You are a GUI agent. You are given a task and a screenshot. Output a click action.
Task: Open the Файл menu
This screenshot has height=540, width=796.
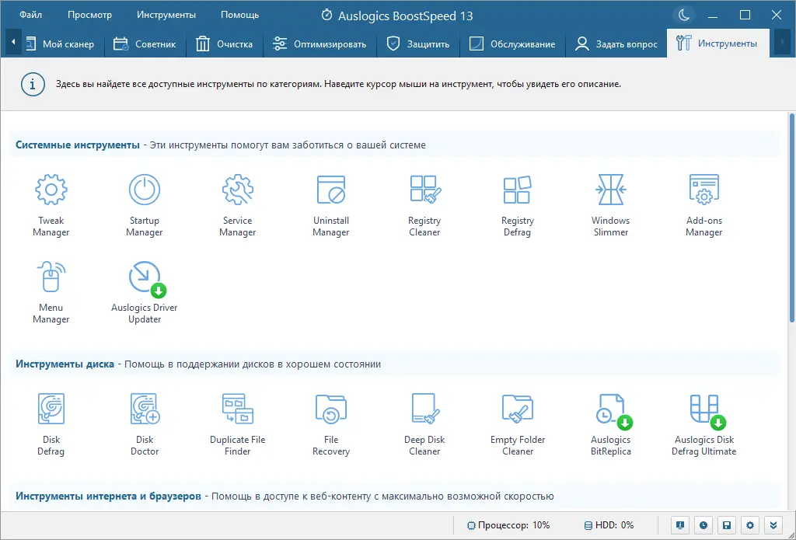pyautogui.click(x=31, y=16)
